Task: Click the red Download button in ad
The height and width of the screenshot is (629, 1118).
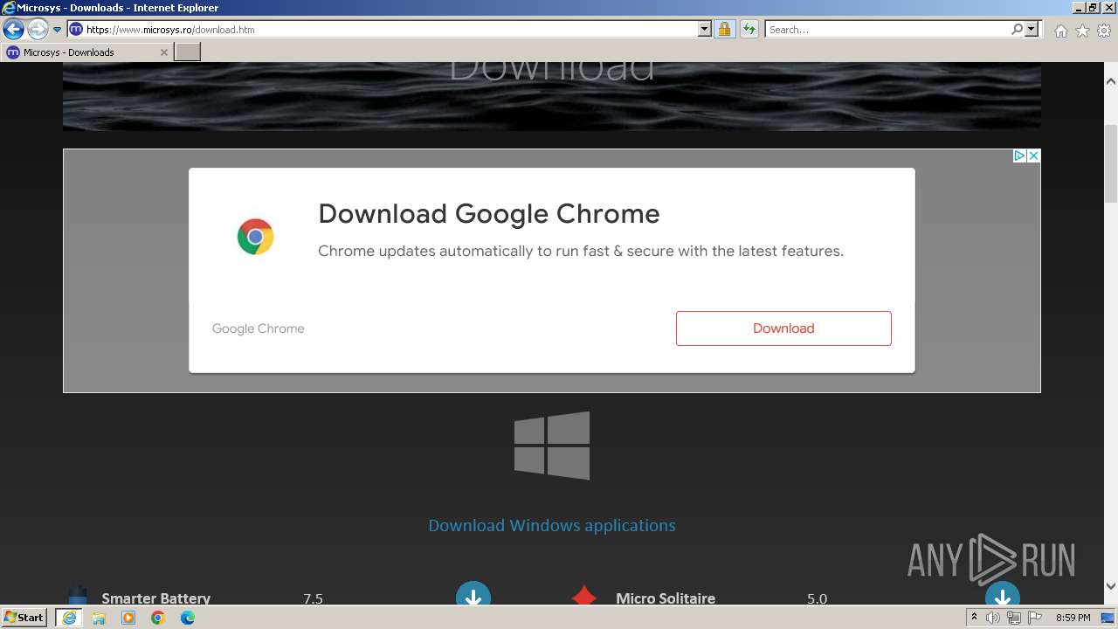Action: [783, 328]
